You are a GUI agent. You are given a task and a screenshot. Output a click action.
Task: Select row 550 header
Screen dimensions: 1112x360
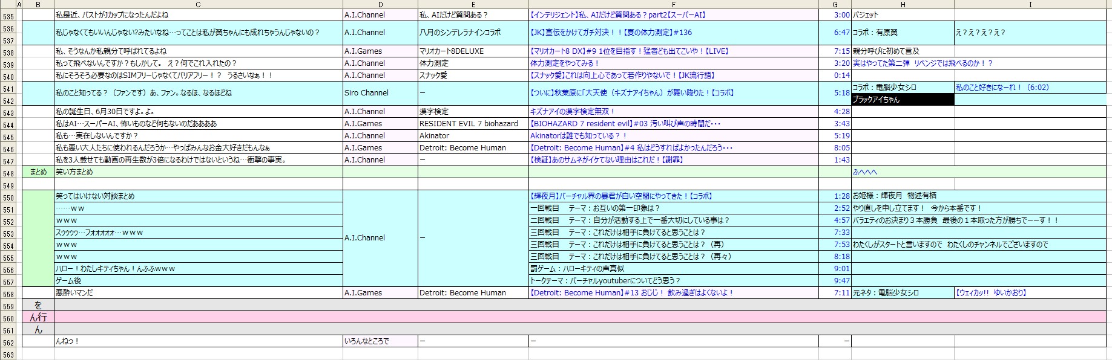[8, 196]
